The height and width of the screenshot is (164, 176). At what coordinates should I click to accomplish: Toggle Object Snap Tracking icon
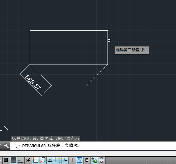tap(50, 160)
